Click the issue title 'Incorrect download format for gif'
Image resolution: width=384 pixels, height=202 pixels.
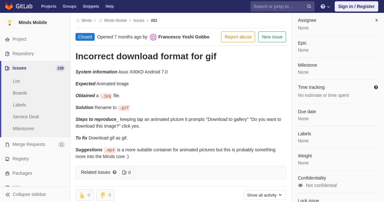(146, 56)
